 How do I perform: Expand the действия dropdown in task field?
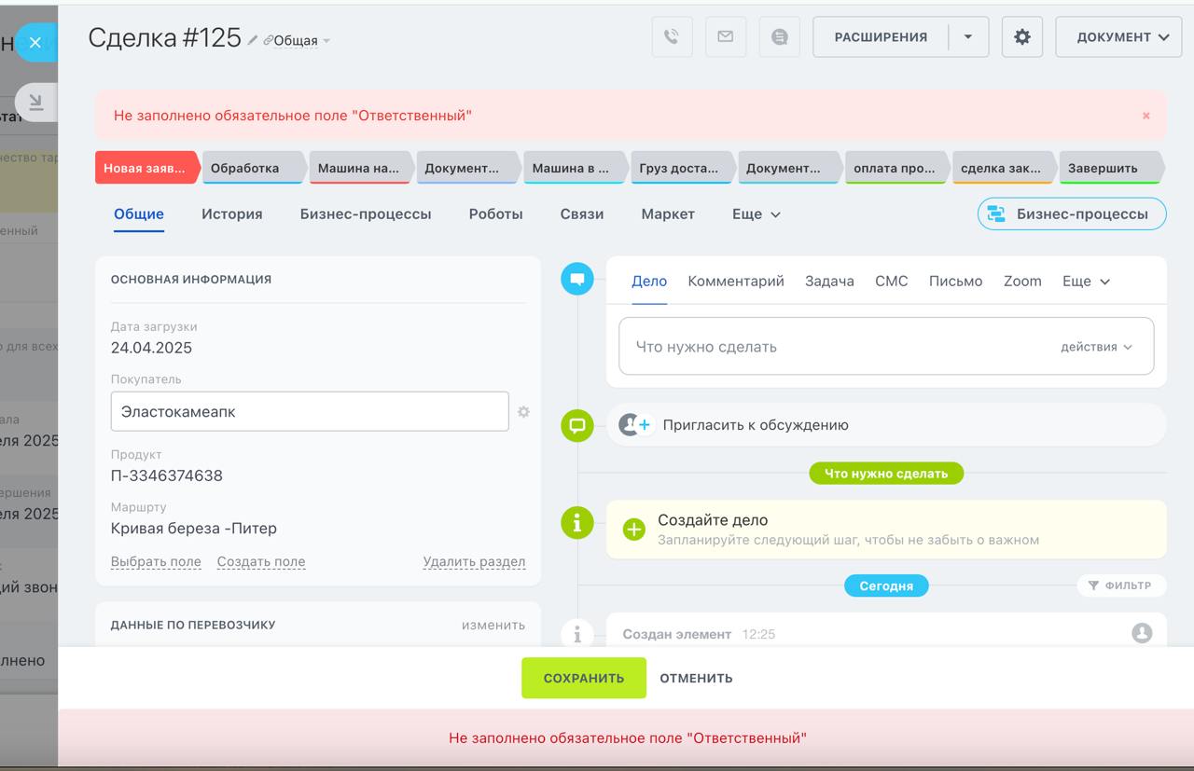coord(1096,347)
